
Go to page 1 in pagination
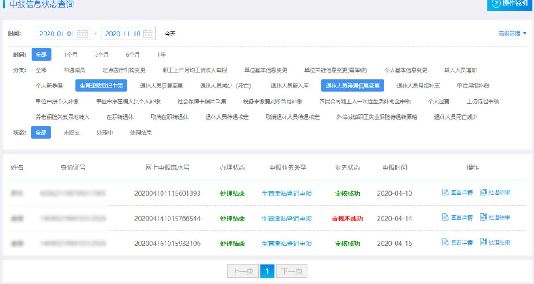click(267, 271)
